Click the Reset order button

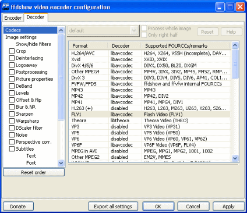[x=34, y=172]
